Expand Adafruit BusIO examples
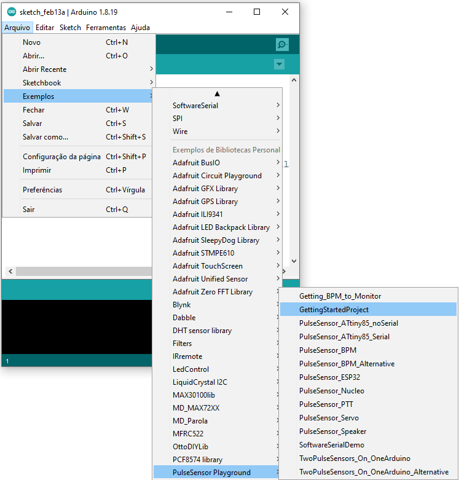This screenshot has width=459, height=480. [x=218, y=162]
